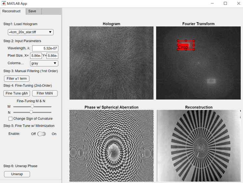Click the N fine-tuning slider
The width and height of the screenshot is (243, 183).
click(31, 112)
